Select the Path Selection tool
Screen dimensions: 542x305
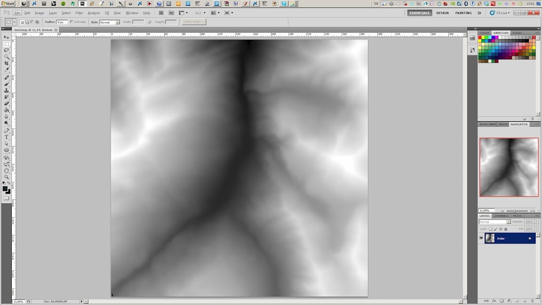6,144
